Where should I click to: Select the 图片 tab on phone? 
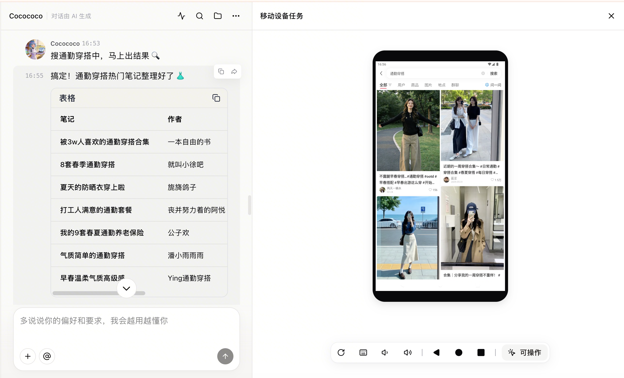428,85
